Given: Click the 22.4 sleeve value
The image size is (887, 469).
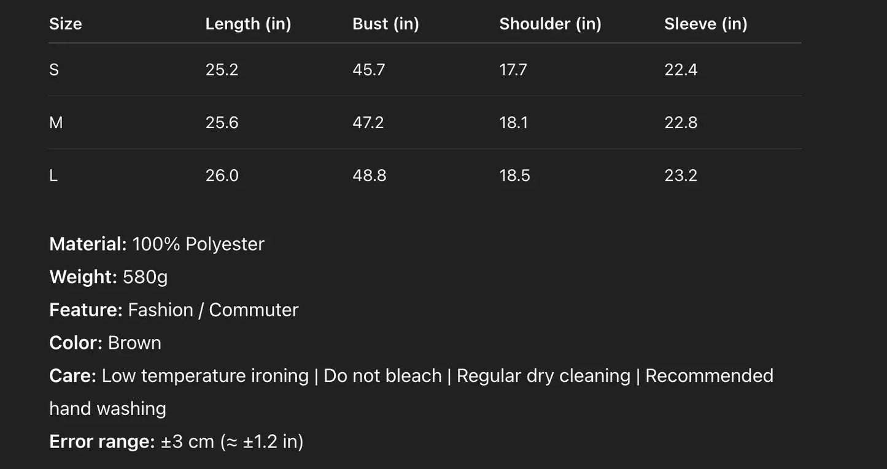Looking at the screenshot, I should point(681,70).
